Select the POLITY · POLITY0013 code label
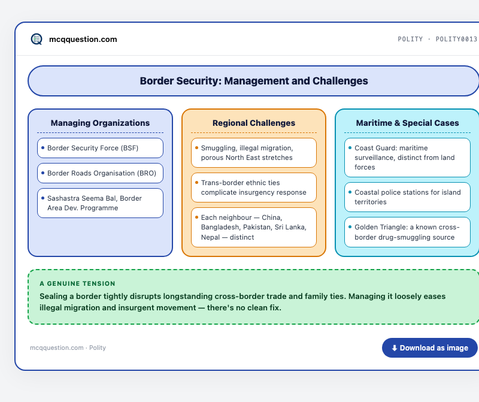This screenshot has height=402, width=479. (x=437, y=39)
